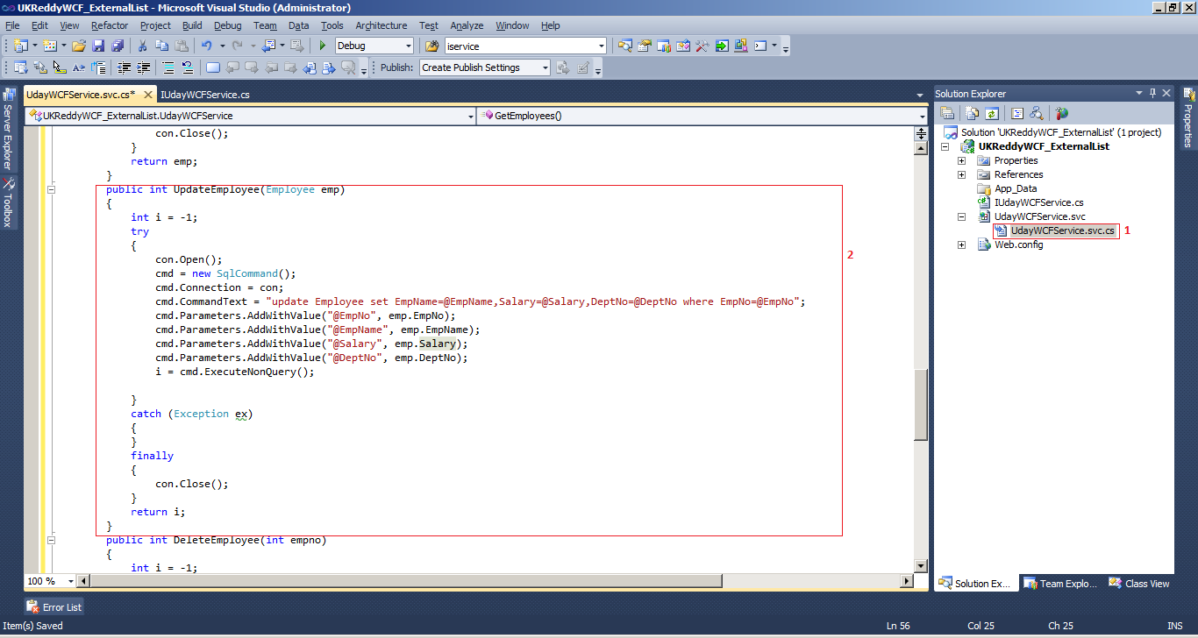The image size is (1198, 638).
Task: Comment out selected lines icon
Action: pos(168,67)
